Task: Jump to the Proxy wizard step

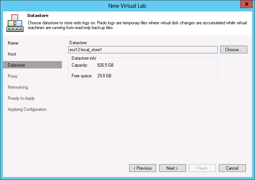Action: (13, 76)
